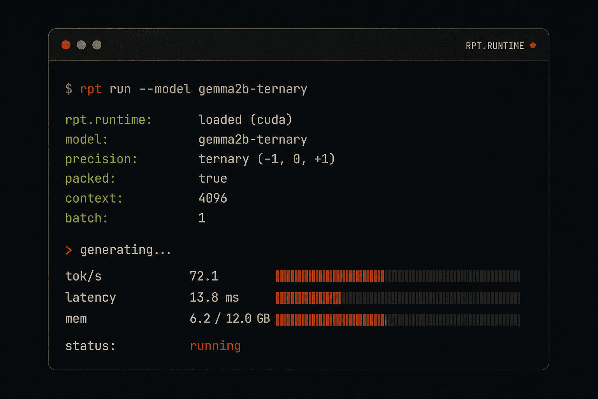Toggle the running status indicator
The width and height of the screenshot is (598, 399).
click(215, 346)
